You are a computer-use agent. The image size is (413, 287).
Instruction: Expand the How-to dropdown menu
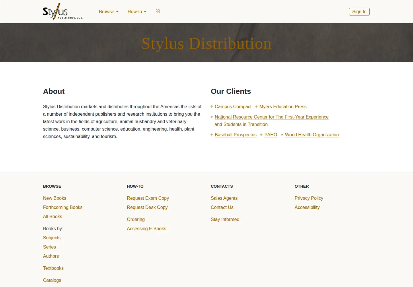[137, 11]
